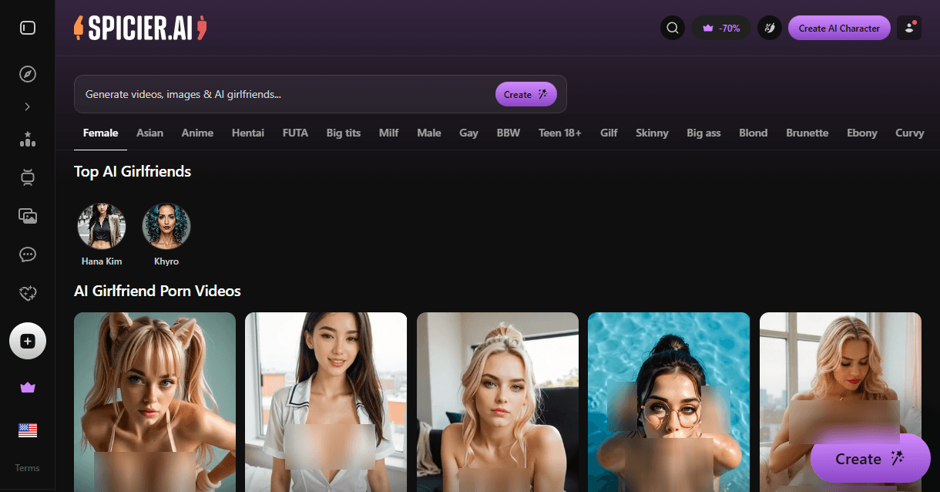This screenshot has width=940, height=492.
Task: Click the search magnifier icon in header
Action: tap(673, 29)
